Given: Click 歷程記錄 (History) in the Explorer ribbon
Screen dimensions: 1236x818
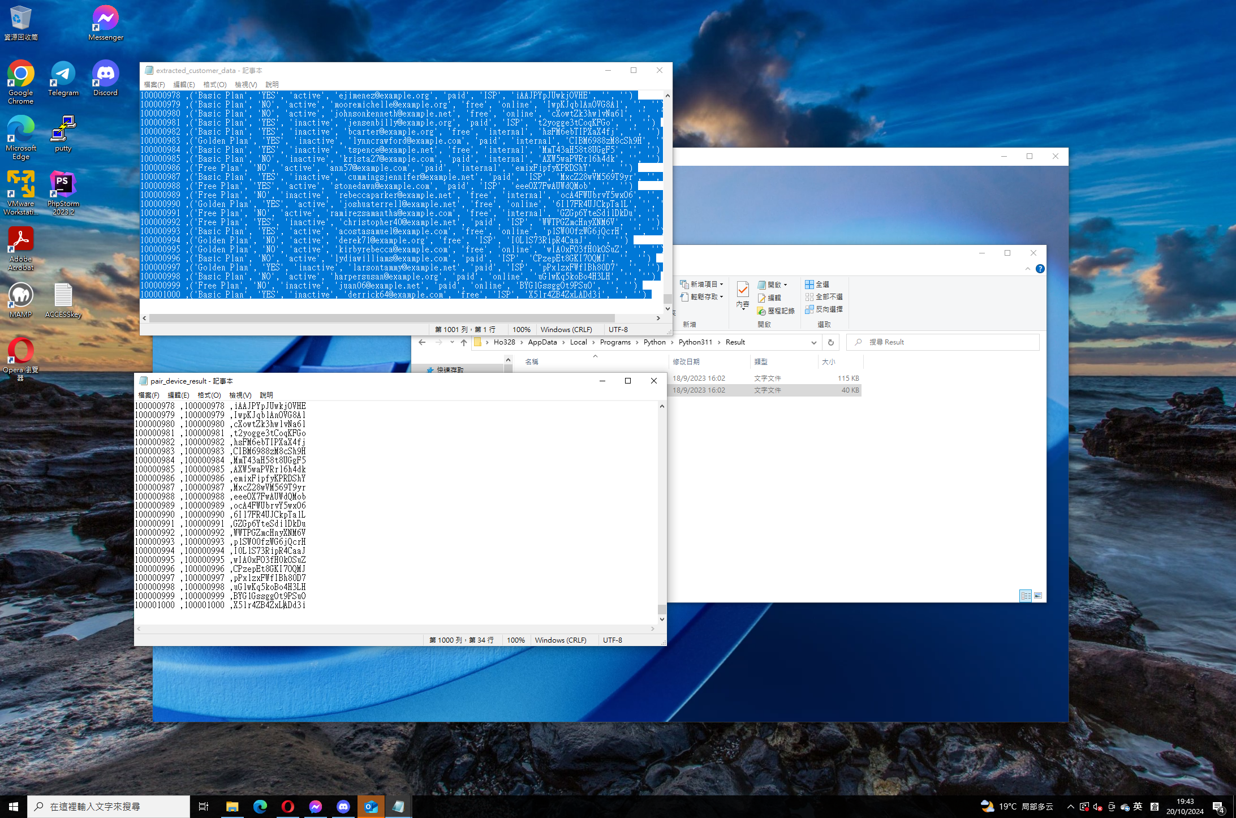Looking at the screenshot, I should coord(776,311).
